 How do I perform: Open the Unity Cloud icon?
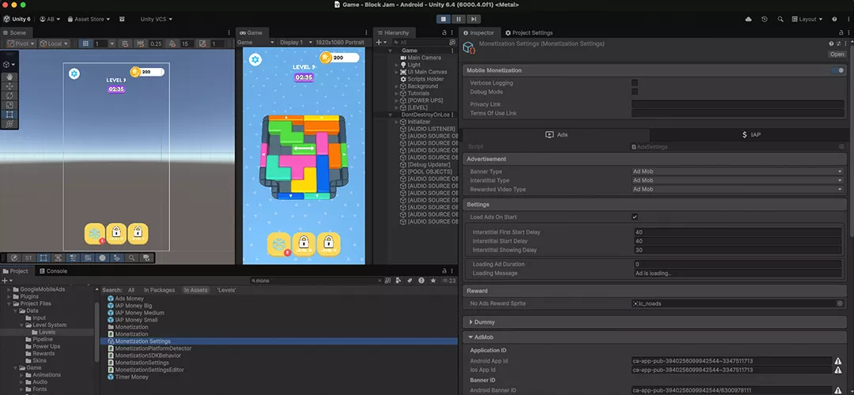(747, 19)
